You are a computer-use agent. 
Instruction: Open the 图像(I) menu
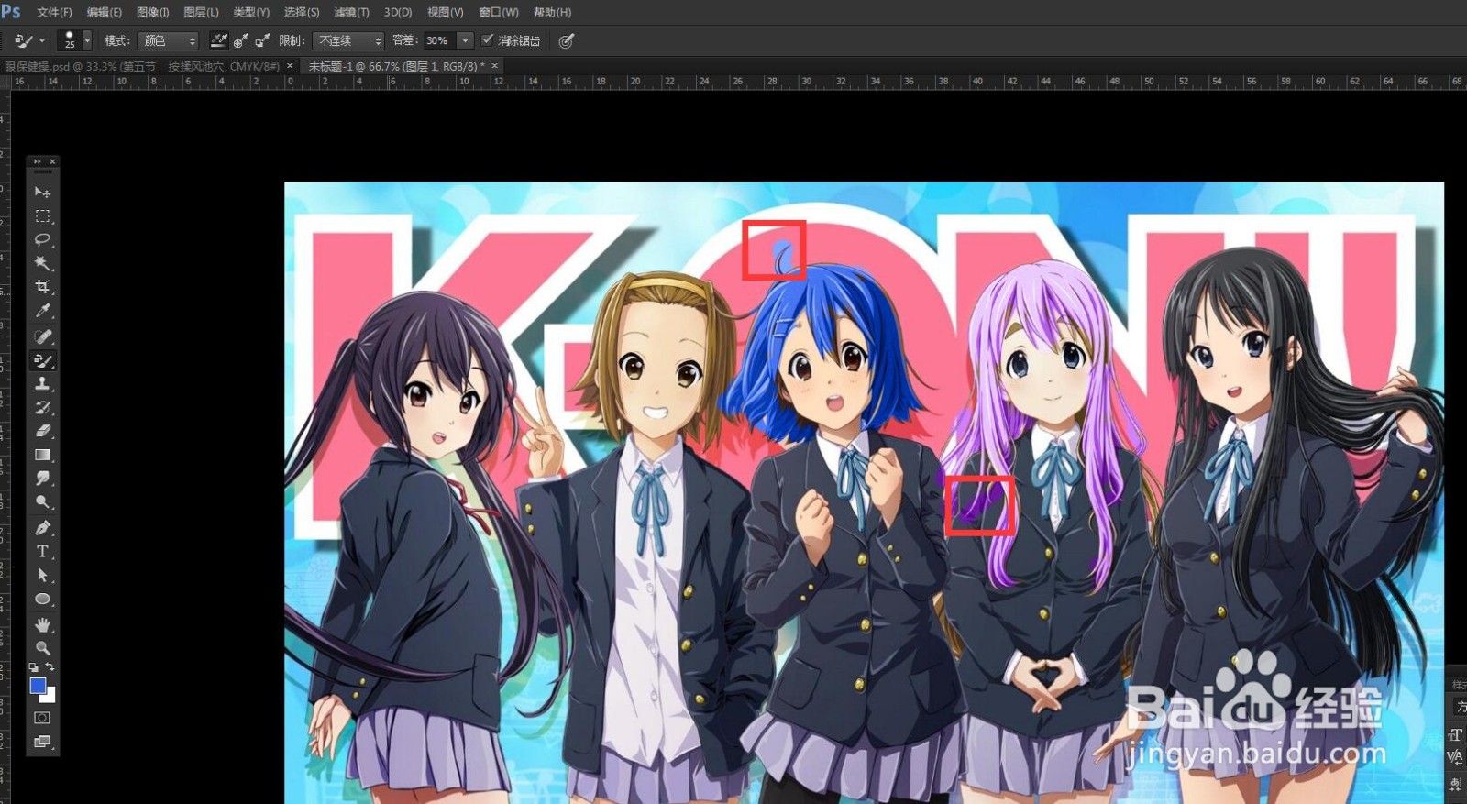point(152,12)
